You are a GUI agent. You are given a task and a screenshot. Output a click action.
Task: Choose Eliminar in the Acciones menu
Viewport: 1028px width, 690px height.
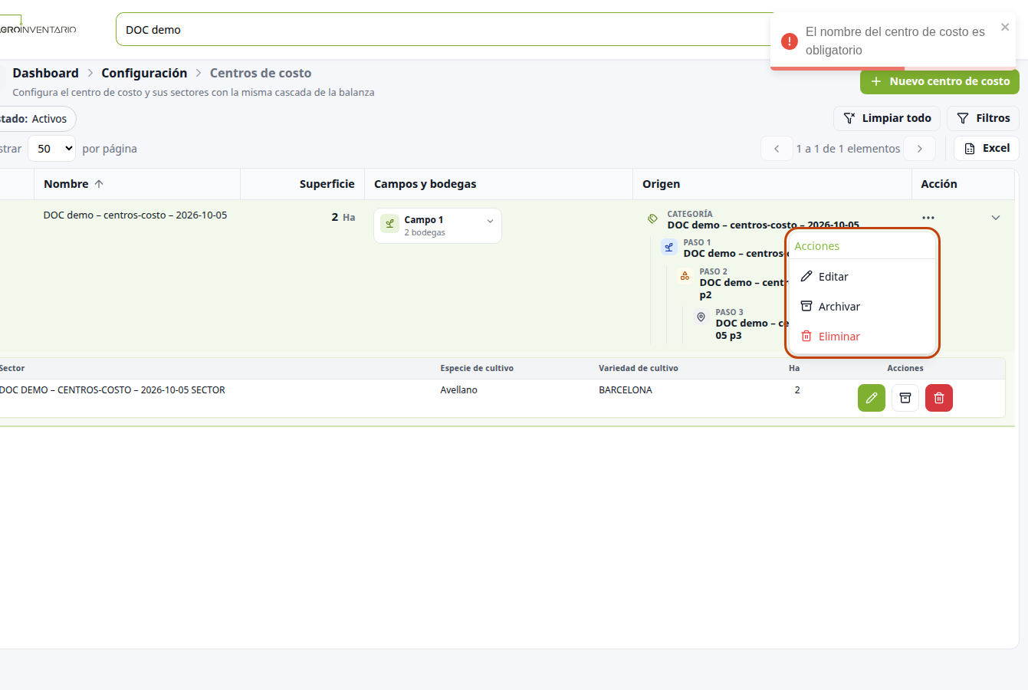[862, 337]
